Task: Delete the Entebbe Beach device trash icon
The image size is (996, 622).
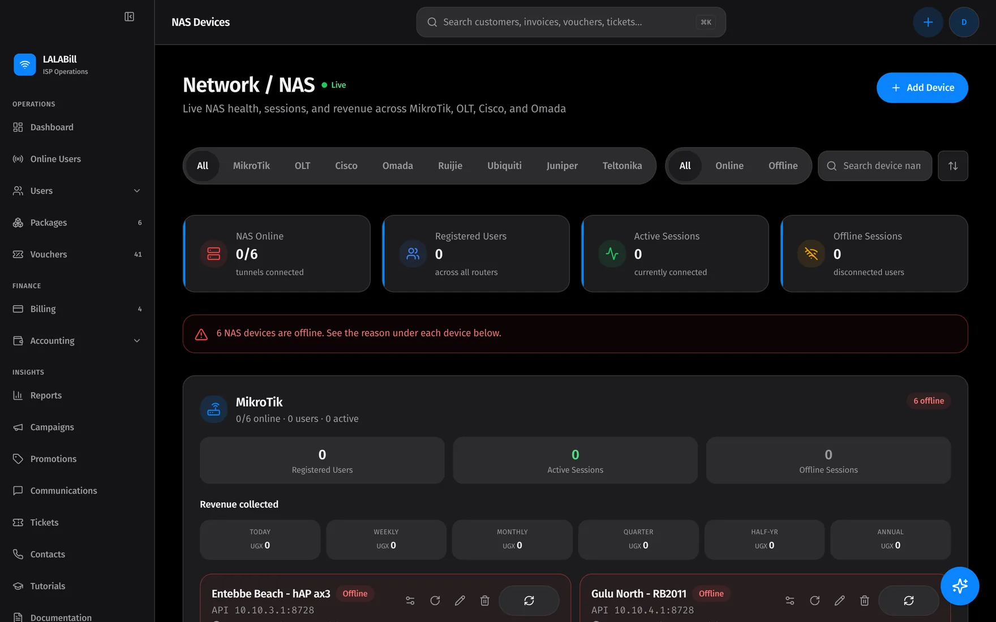Action: pyautogui.click(x=485, y=601)
